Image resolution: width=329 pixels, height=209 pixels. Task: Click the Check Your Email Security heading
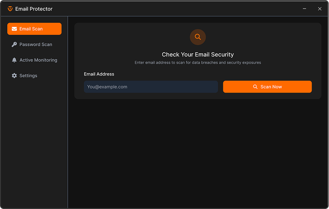coord(198,55)
